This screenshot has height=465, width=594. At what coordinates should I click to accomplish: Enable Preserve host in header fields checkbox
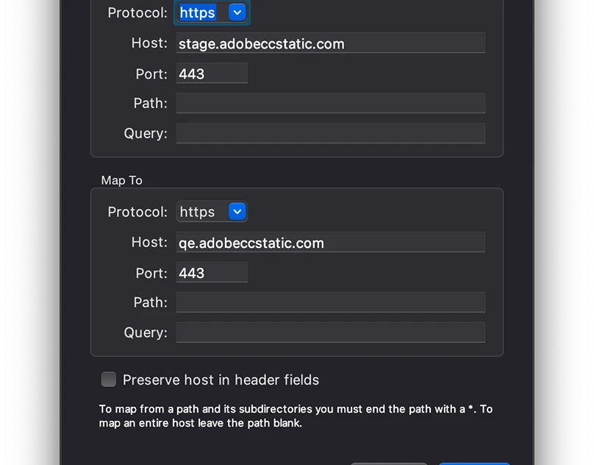[109, 380]
